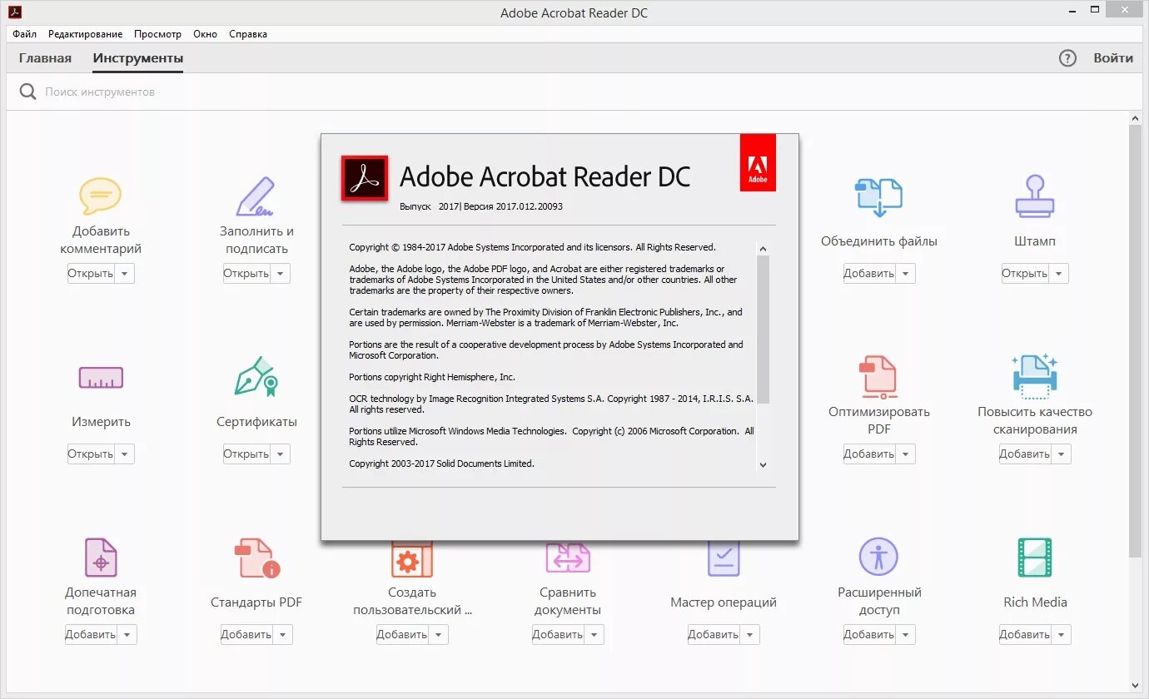Screen dimensions: 1149x699
Task: Click the Stamp tool icon
Action: 1034,196
